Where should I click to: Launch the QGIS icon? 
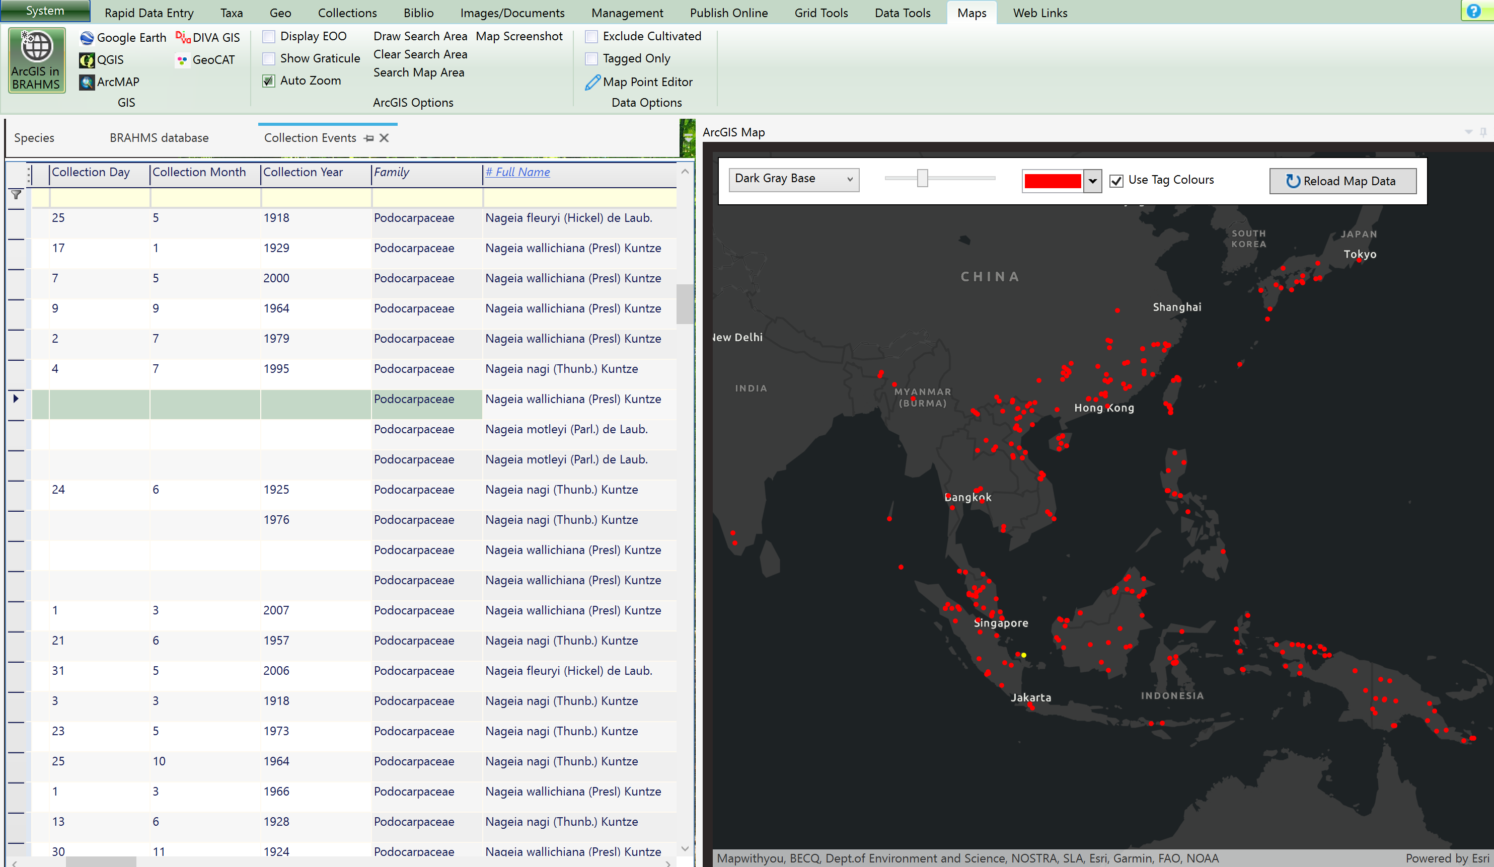pyautogui.click(x=87, y=60)
